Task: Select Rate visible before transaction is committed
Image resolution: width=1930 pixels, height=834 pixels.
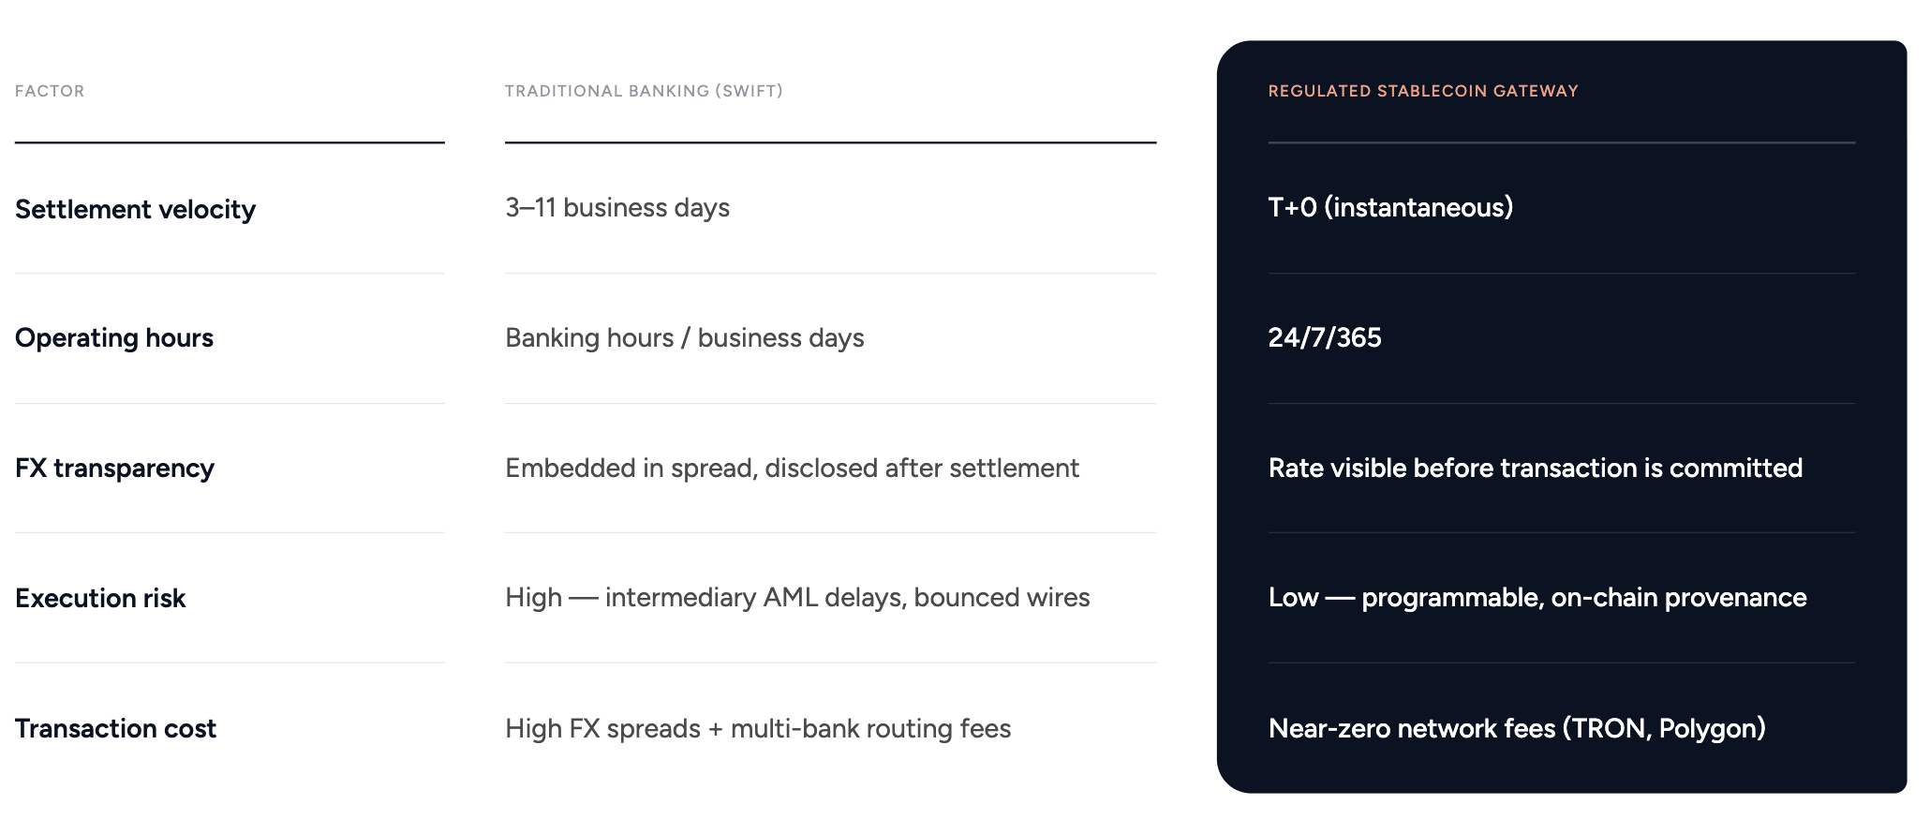Action: pos(1535,468)
